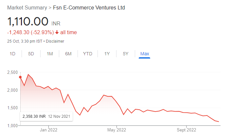The width and height of the screenshot is (231, 135).
Task: Click the red down arrow beside all time
Action: pos(57,32)
